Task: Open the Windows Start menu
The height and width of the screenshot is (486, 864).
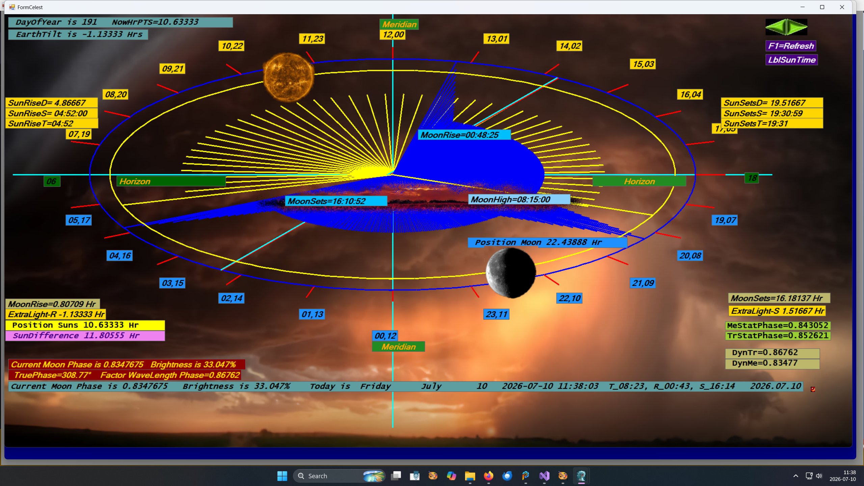Action: (282, 476)
